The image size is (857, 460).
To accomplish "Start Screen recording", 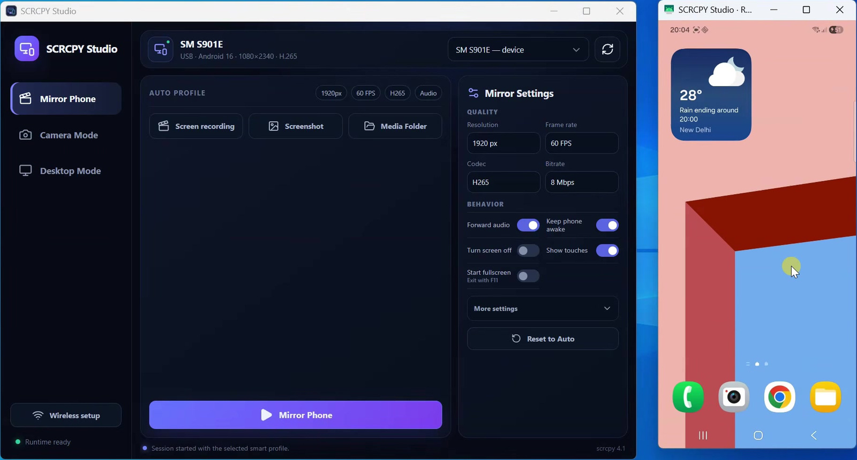I will pyautogui.click(x=196, y=126).
